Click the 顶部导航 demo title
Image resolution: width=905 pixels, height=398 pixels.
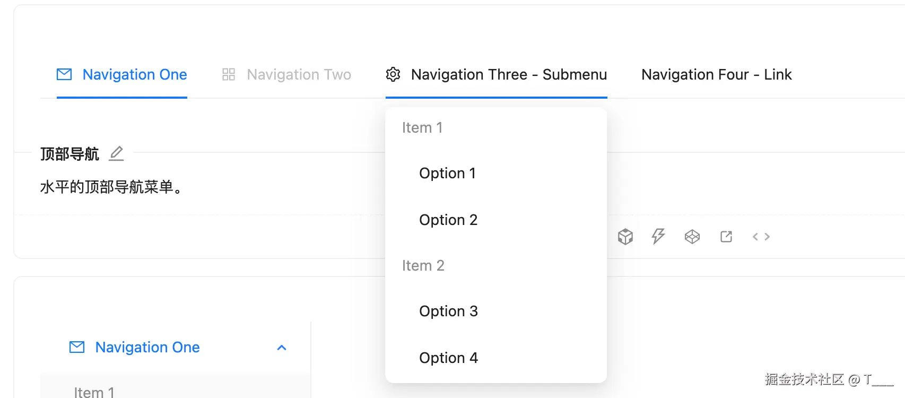pos(69,154)
